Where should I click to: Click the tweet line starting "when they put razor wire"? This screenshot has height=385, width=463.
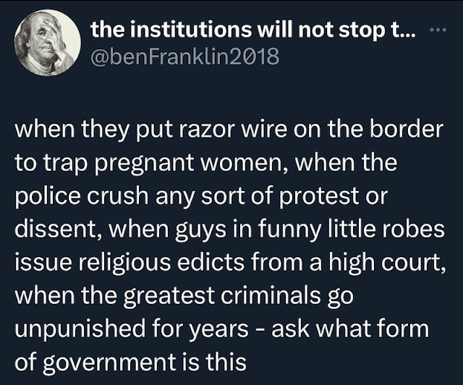point(229,130)
